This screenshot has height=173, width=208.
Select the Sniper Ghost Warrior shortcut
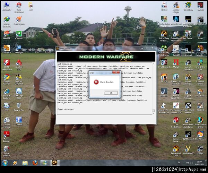pyautogui.click(x=188, y=108)
